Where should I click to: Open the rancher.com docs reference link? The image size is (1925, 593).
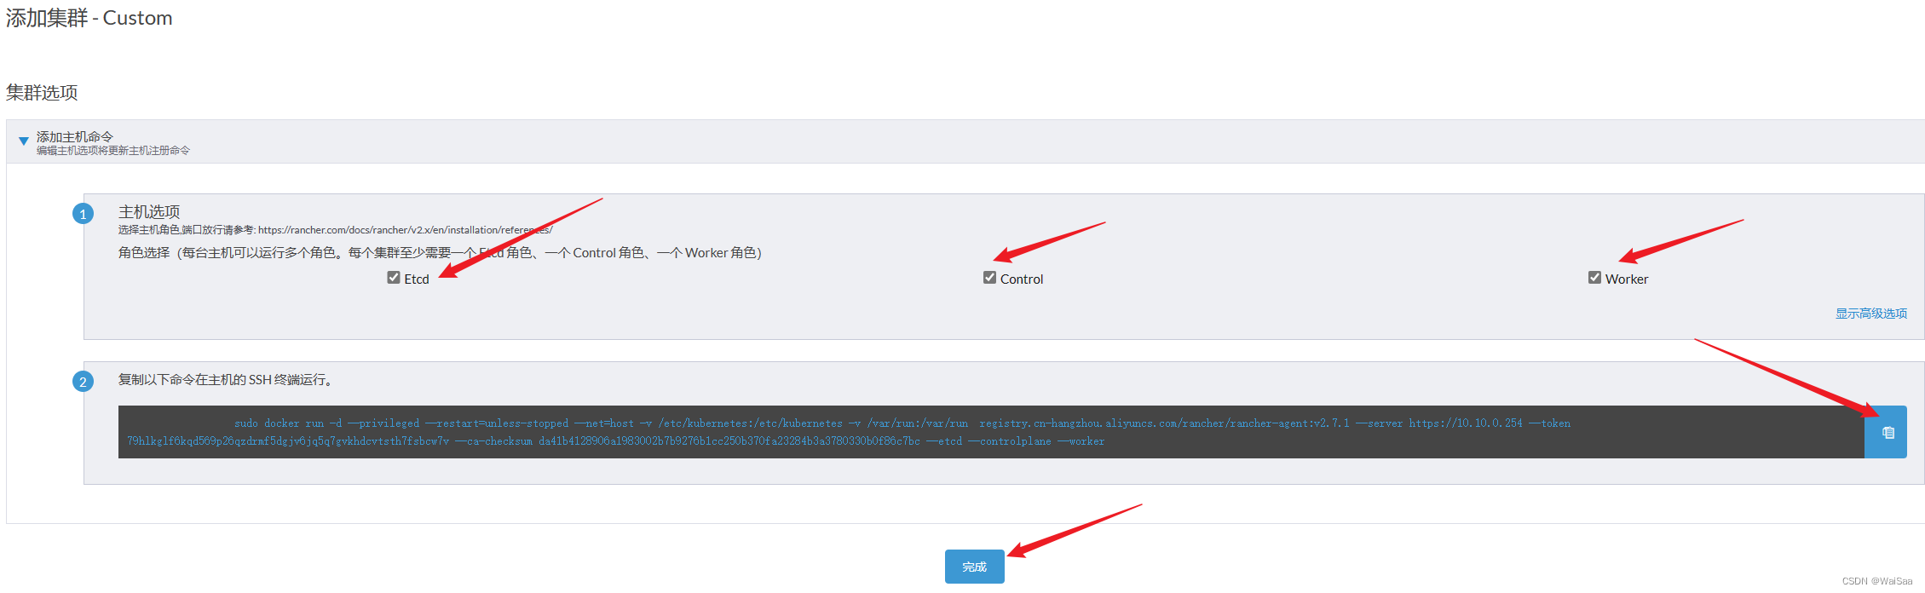tap(405, 230)
